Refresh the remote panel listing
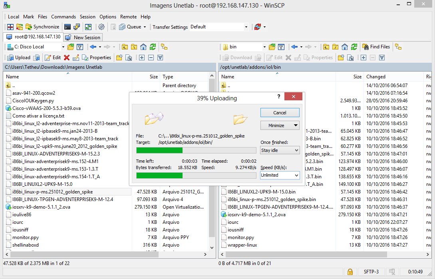The image size is (435, 279). [354, 47]
